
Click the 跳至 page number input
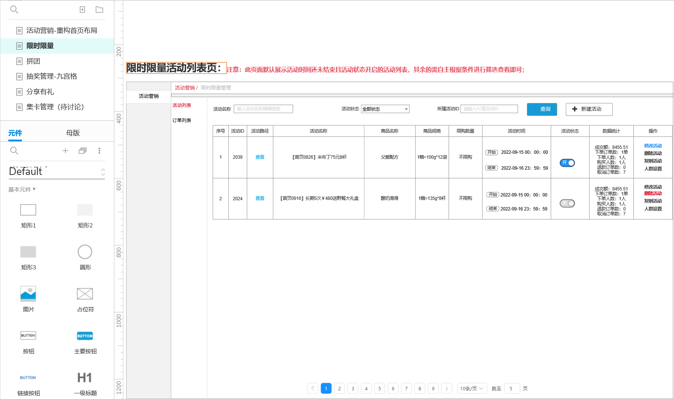tap(512, 388)
